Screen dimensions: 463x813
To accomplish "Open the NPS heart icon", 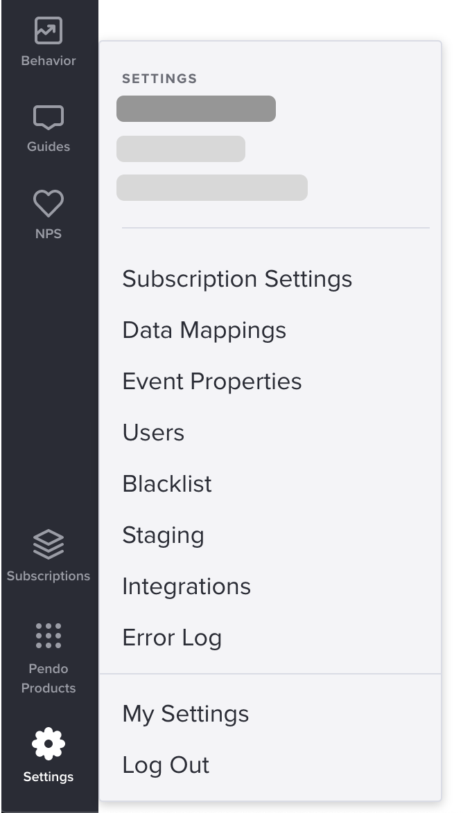I will pyautogui.click(x=49, y=204).
